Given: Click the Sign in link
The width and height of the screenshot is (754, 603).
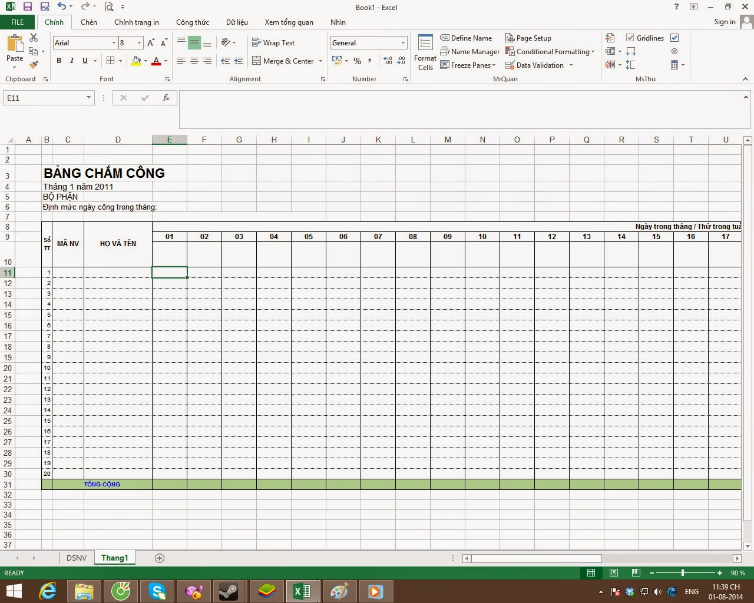Looking at the screenshot, I should (724, 22).
